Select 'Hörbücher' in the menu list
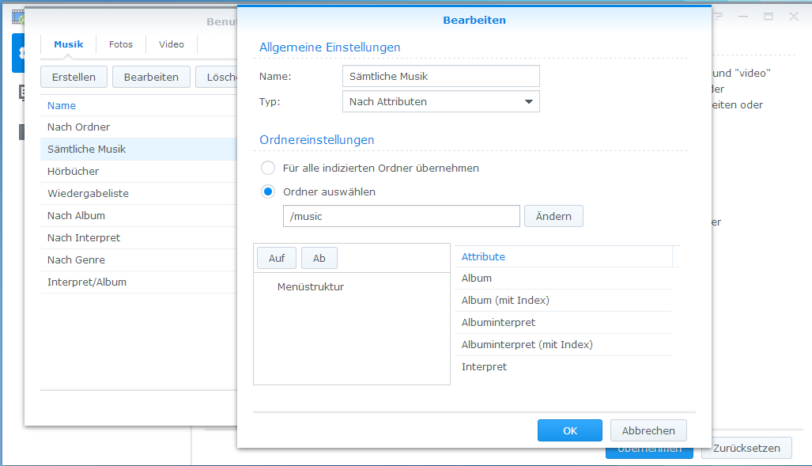 (x=73, y=171)
